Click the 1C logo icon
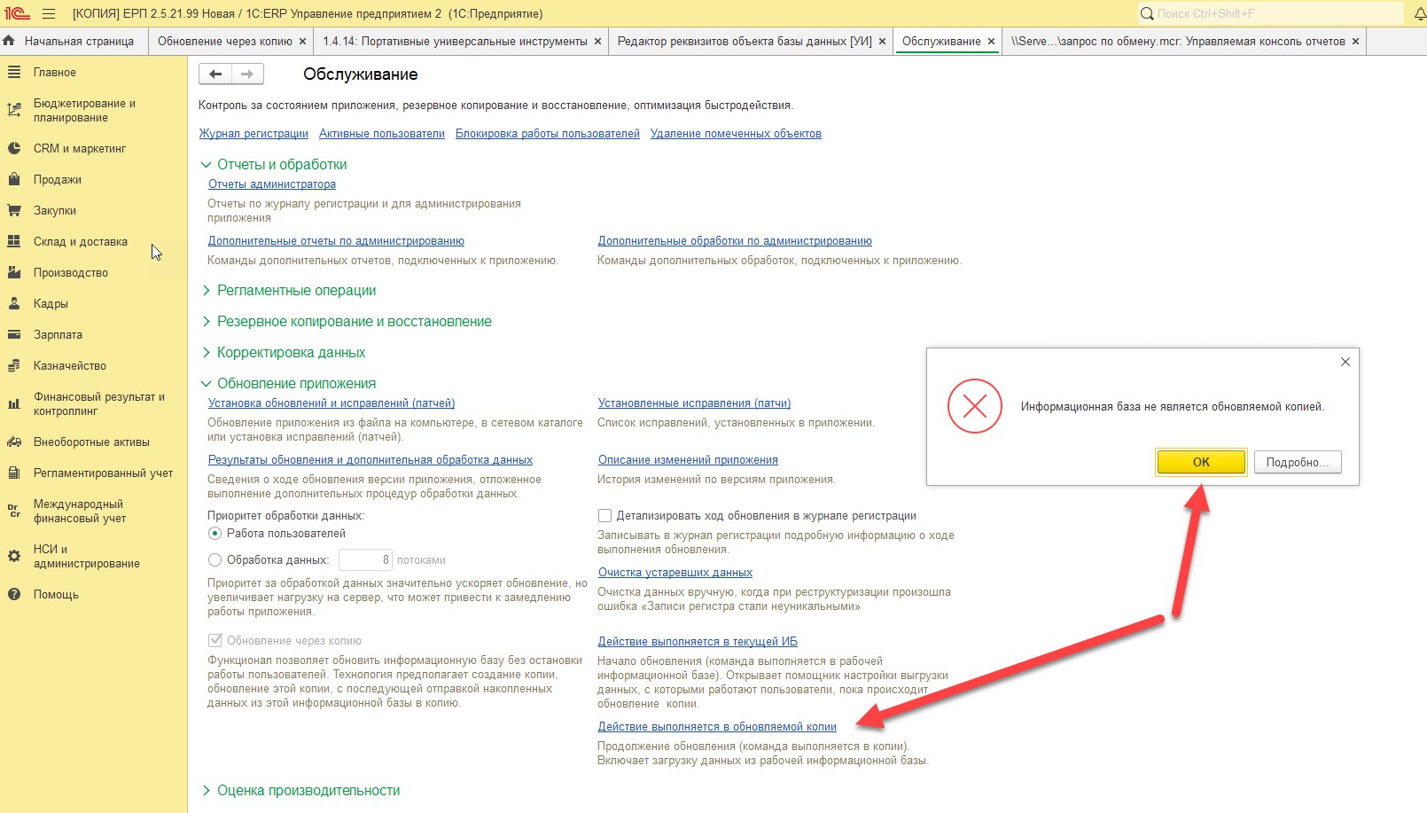Screen dimensions: 1427x813 point(17,13)
